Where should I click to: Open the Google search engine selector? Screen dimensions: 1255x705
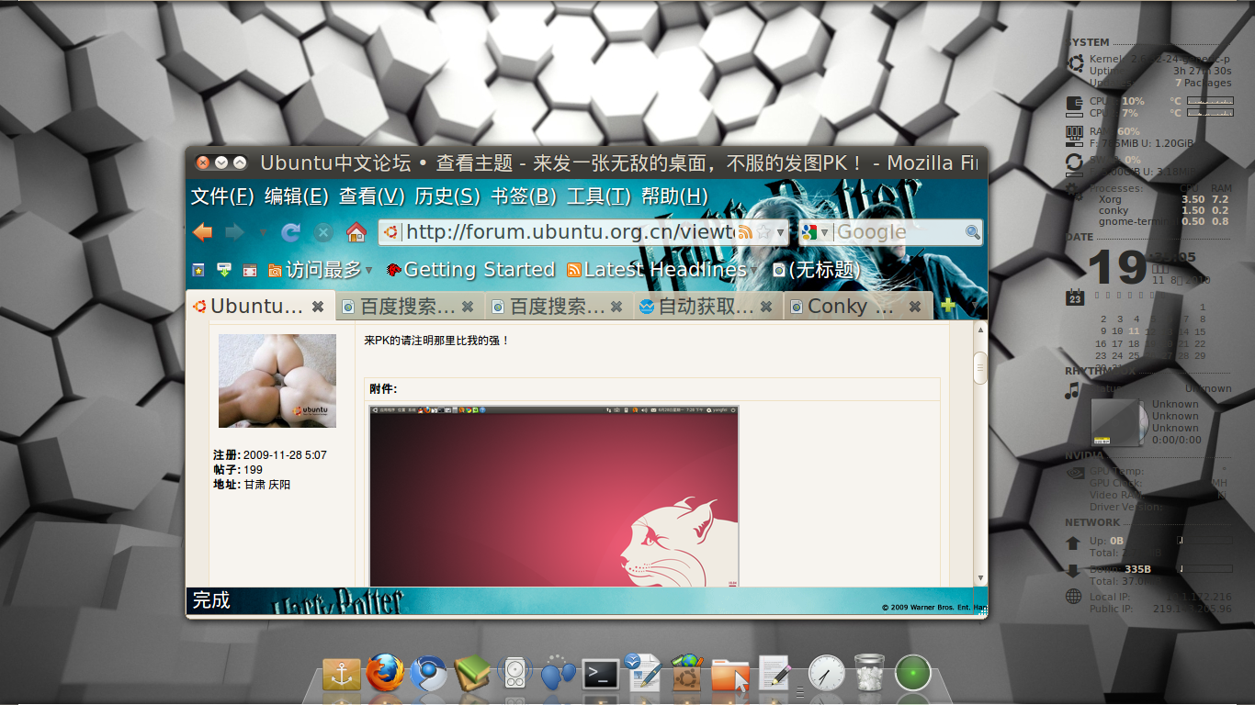[814, 232]
